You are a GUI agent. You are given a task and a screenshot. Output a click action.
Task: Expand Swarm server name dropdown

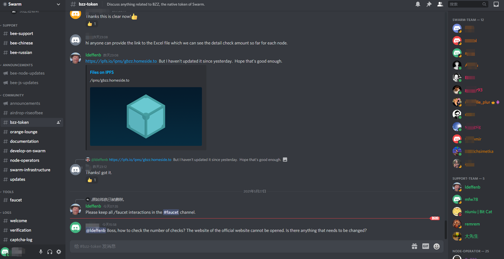point(58,4)
